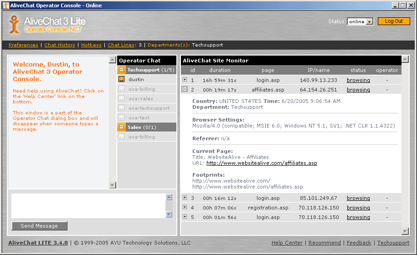Open Hotkeys settings

point(91,45)
